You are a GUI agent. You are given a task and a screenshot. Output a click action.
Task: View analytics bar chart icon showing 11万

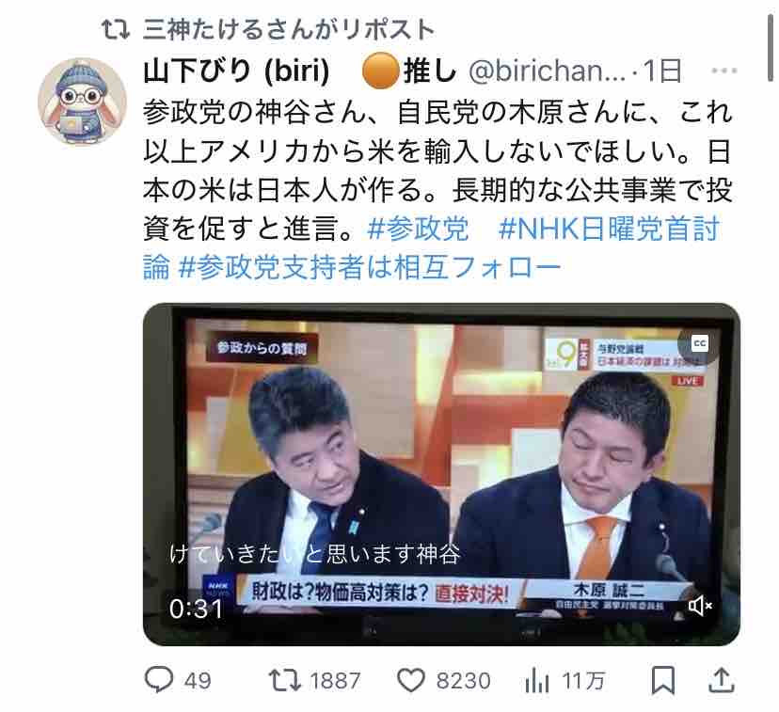[536, 680]
